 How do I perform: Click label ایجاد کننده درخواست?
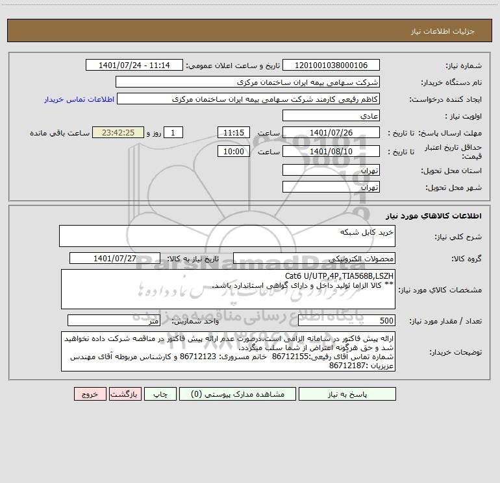(446, 100)
